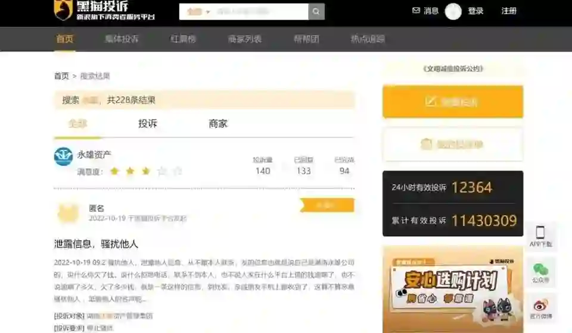Open the 热点追踪 navigation item
The image size is (572, 333).
(368, 39)
